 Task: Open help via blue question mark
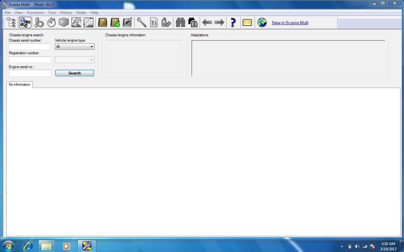coord(233,23)
